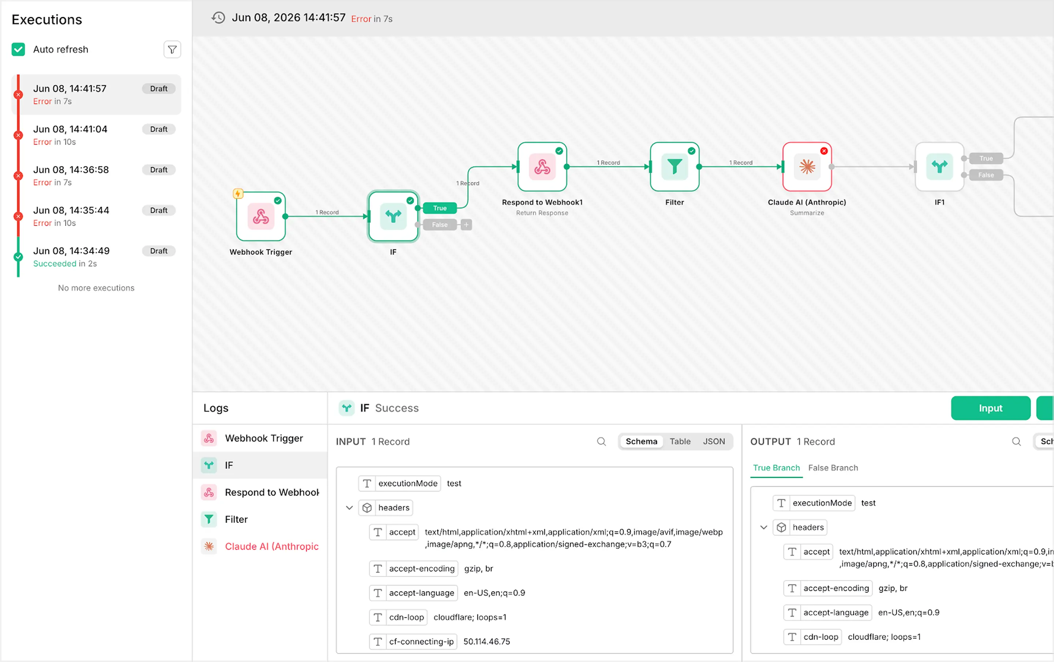1054x662 pixels.
Task: Click the Draft badge on 14:41:57 execution
Action: [158, 89]
